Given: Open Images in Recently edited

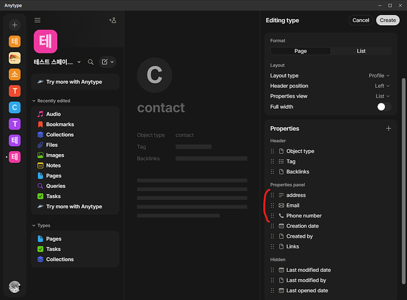Looking at the screenshot, I should click(75, 155).
